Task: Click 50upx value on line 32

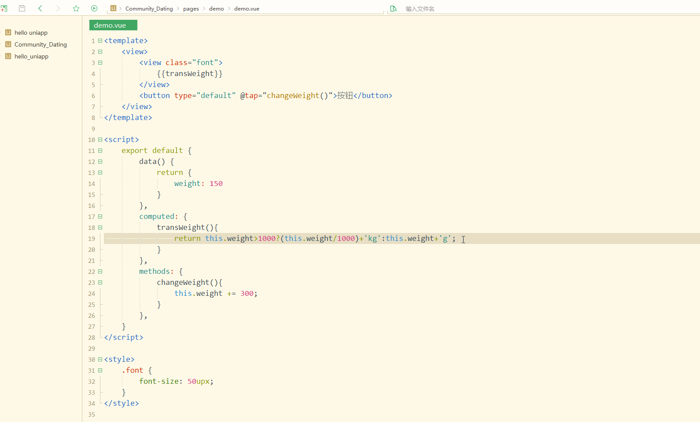Action: (x=199, y=381)
